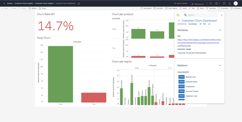
Task: Click the Revert toolbar button
Action: click(x=23, y=8)
